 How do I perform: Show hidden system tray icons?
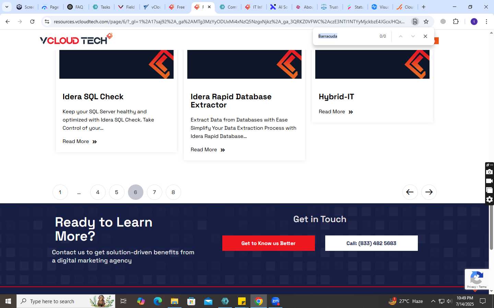point(433,301)
